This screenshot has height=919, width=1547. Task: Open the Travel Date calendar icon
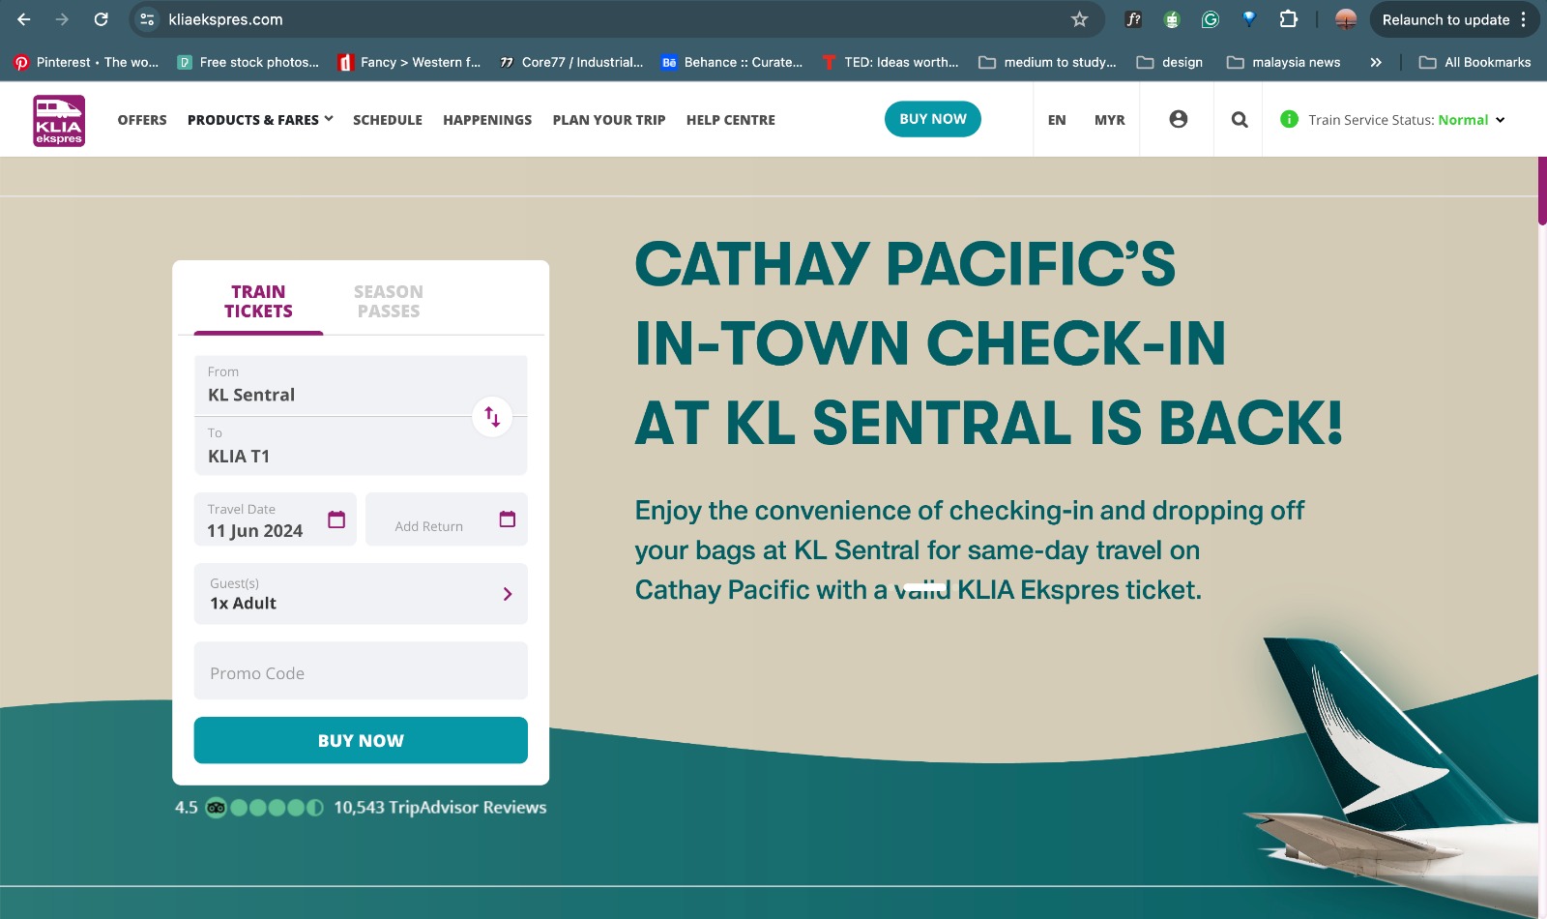[x=336, y=519]
